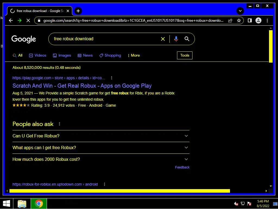Click the scroll up arrow
The width and height of the screenshot is (278, 209).
pos(271,28)
